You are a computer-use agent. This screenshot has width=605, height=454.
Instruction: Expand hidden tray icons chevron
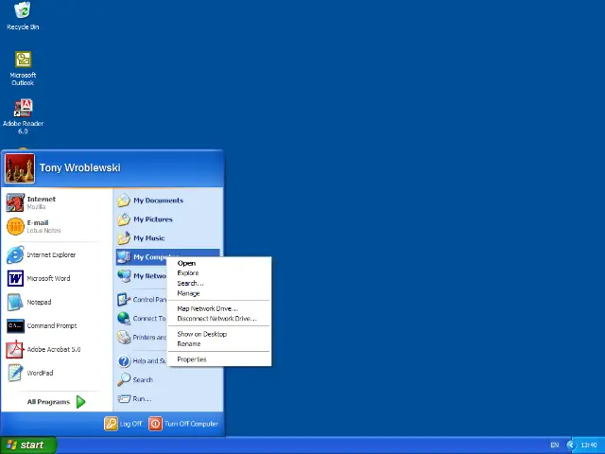pos(570,445)
